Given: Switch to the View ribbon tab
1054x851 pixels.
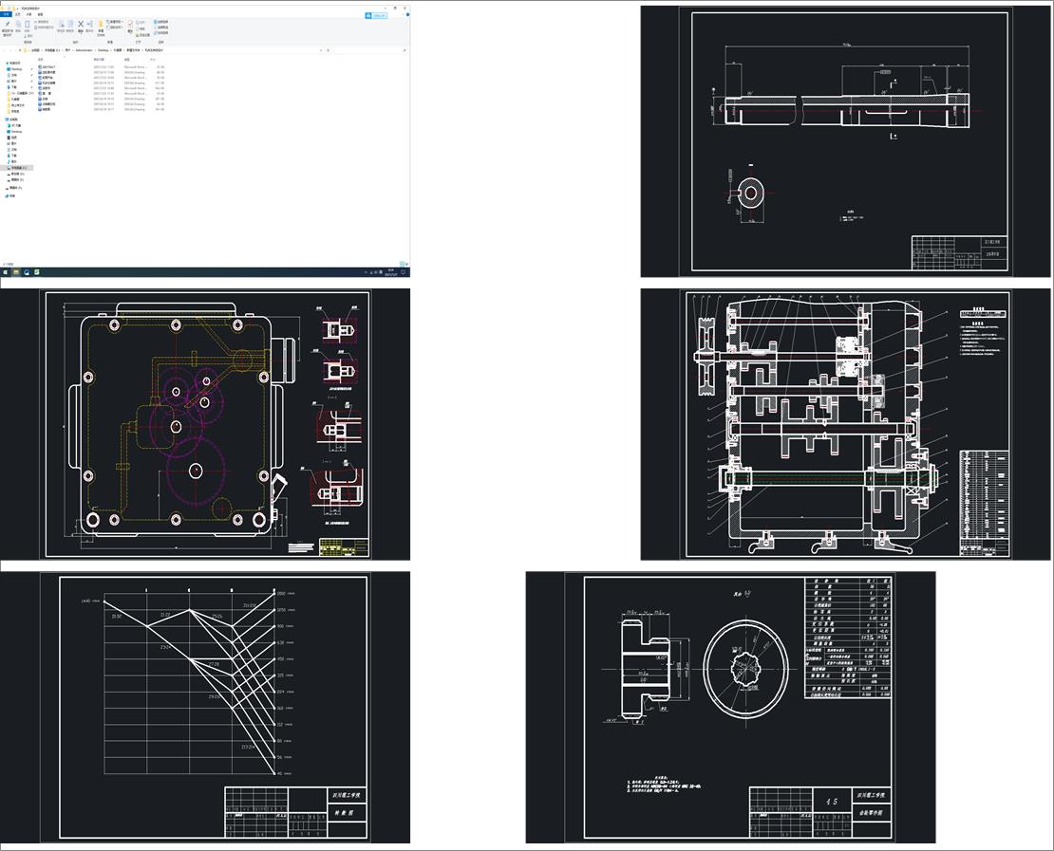Looking at the screenshot, I should 40,14.
